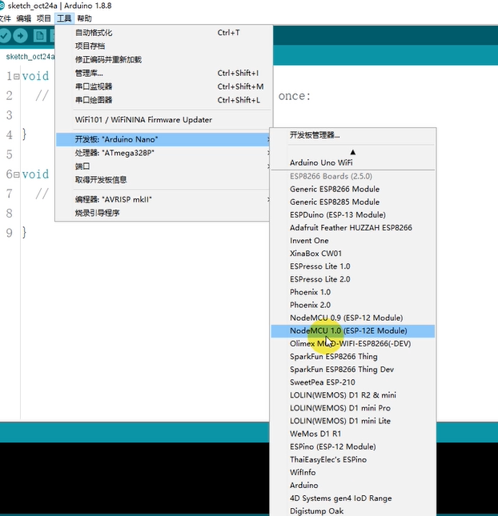Choose ESPDuino (ESP-13 Module) board
This screenshot has height=516, width=498.
(353, 215)
